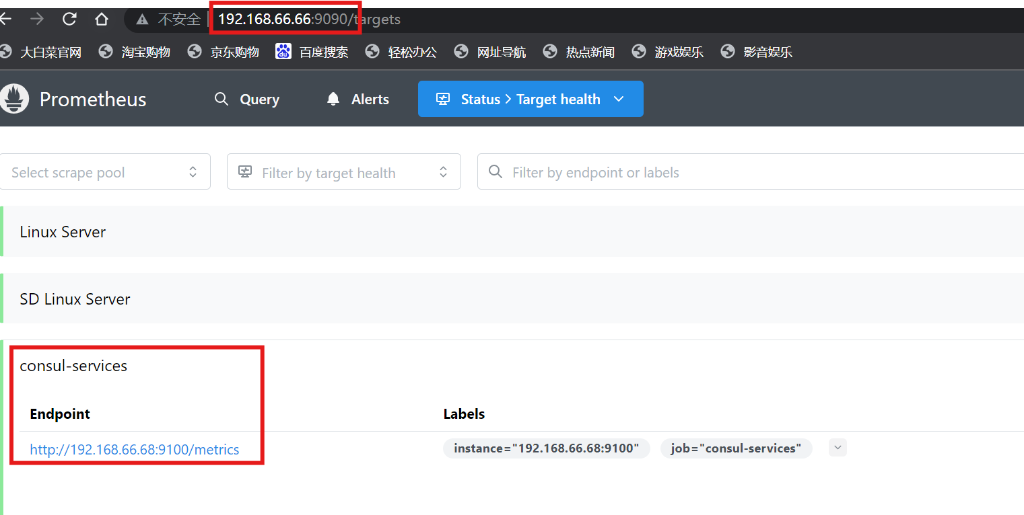Viewport: 1024px width, 515px height.
Task: Open the 百度搜索 bookmark
Action: tap(312, 52)
